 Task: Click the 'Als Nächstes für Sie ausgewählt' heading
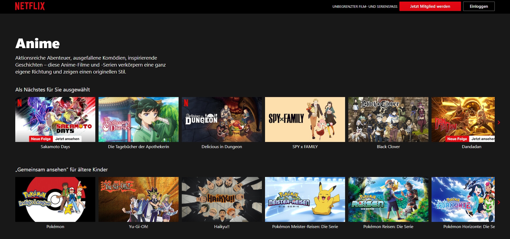52,90
